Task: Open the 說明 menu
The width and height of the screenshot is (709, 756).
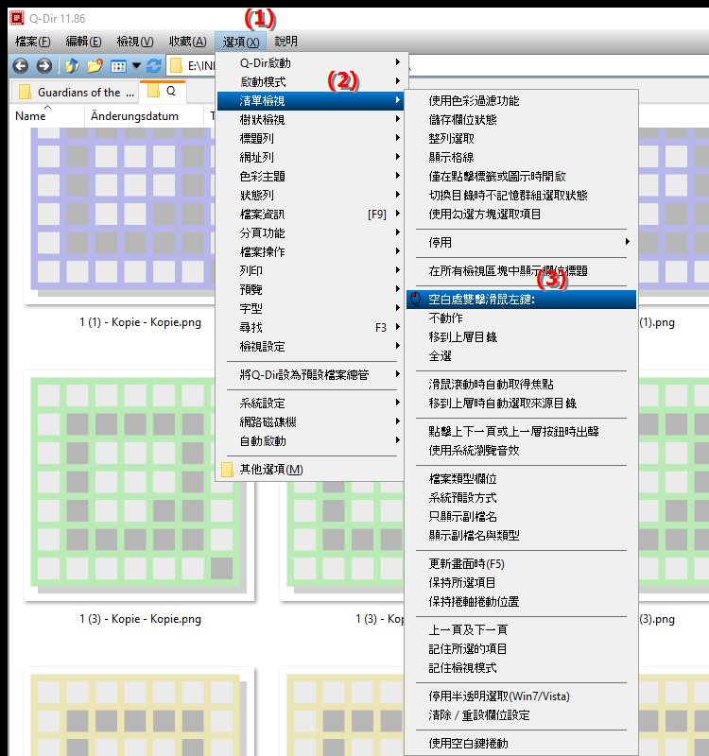Action: [286, 42]
